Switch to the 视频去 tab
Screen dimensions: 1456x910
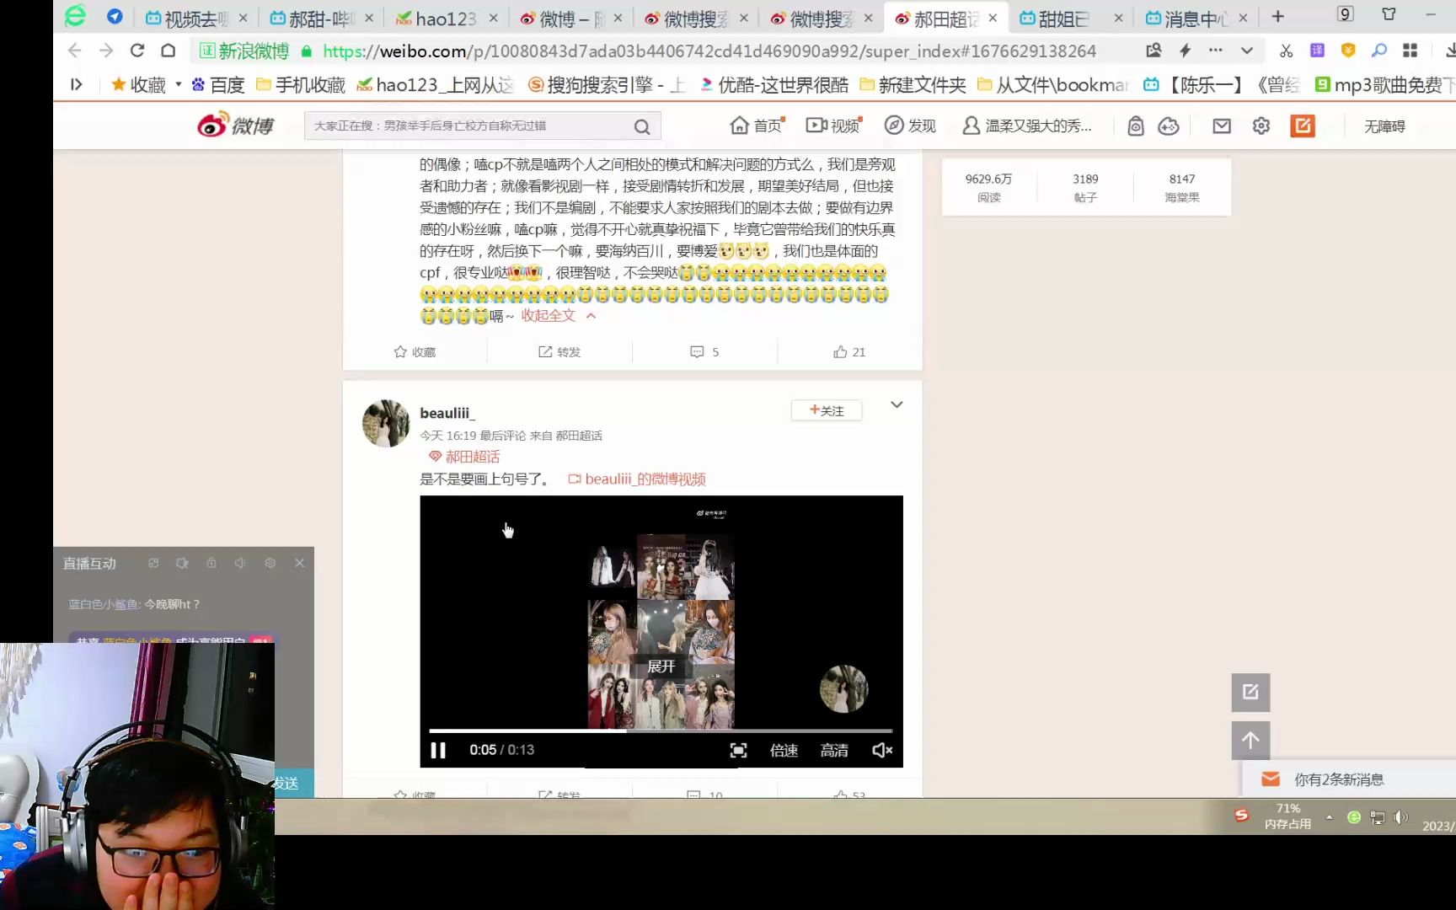196,18
